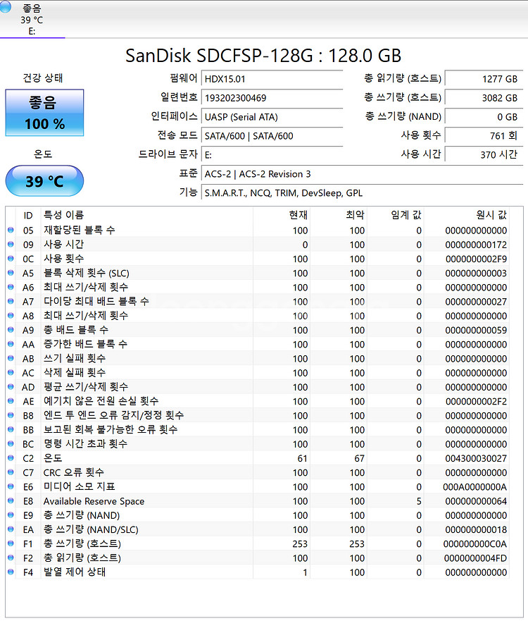The image size is (528, 621).
Task: Select attribute name 최대 쓰기/삭제 횟수 in row A6
Action: 86,287
